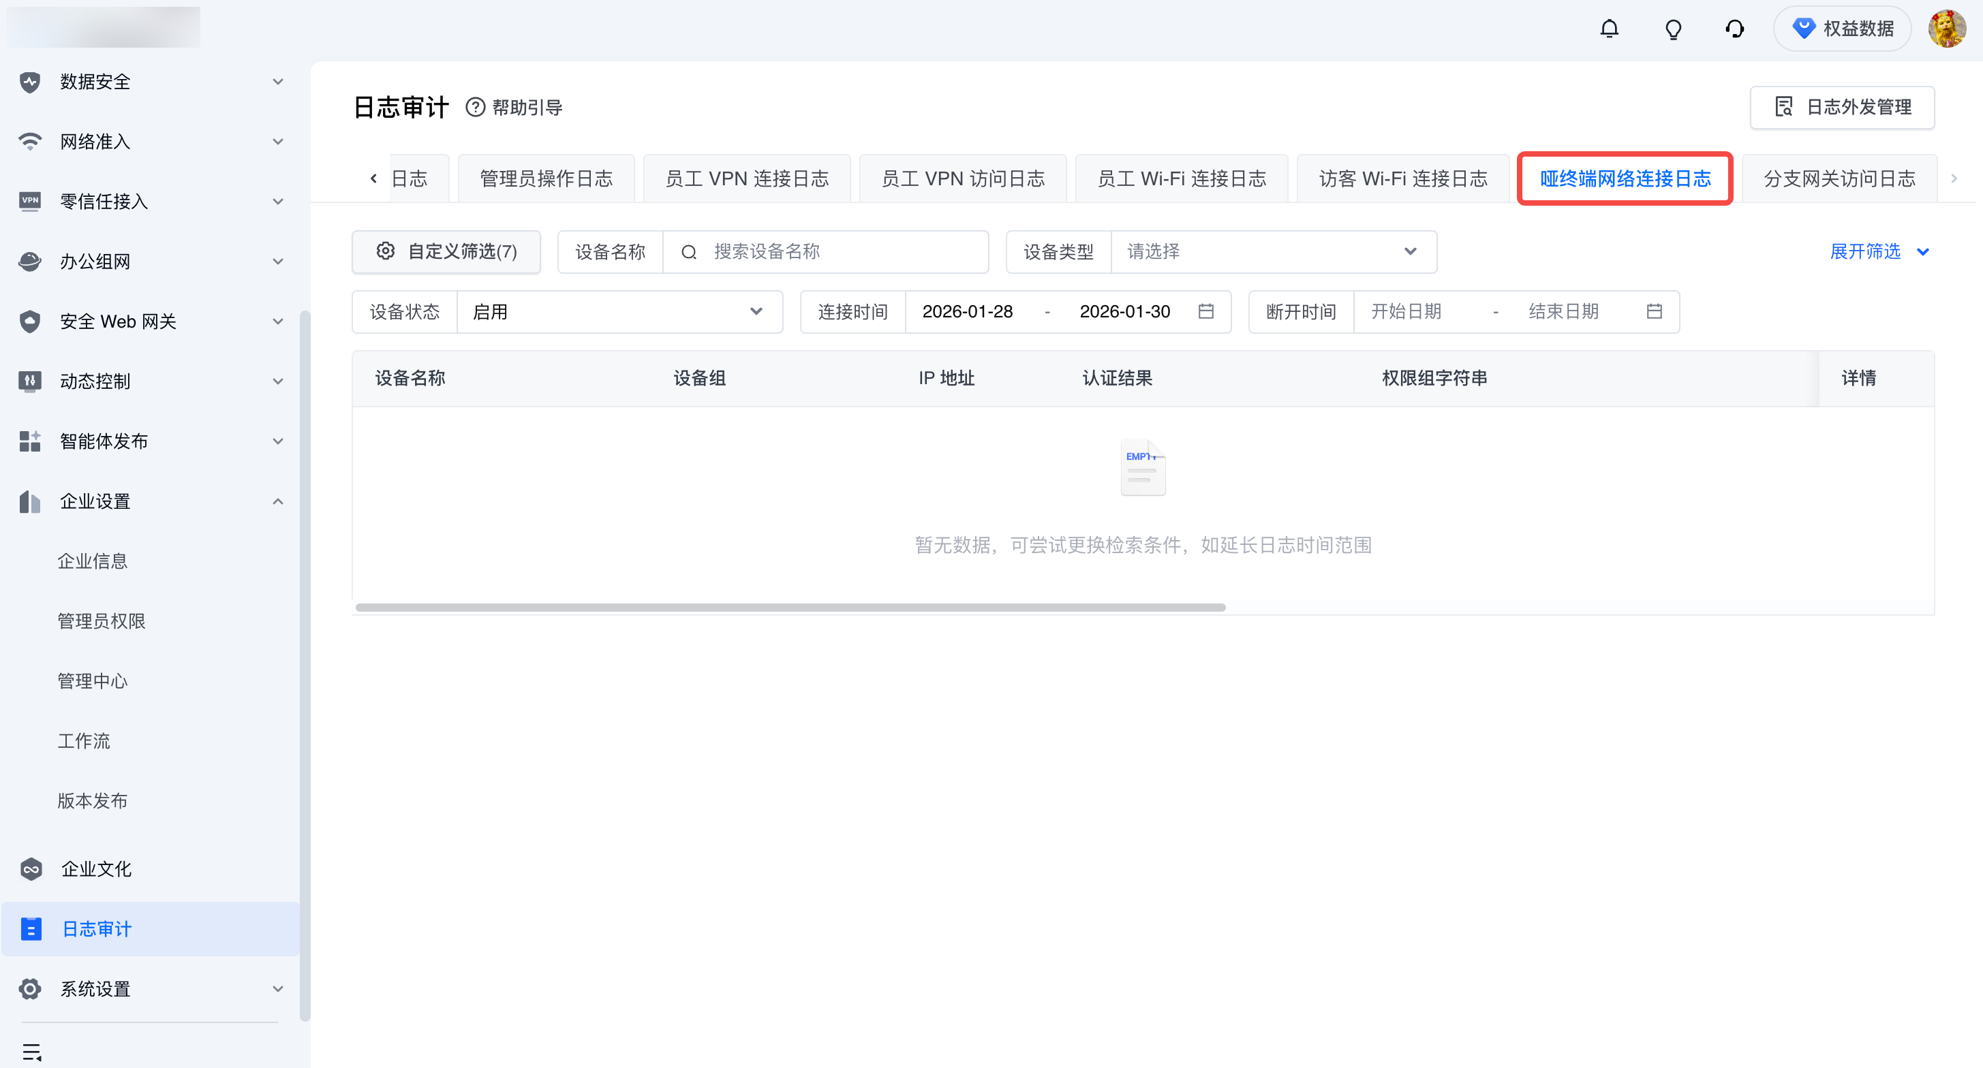Open 企业信息 submenu item
The image size is (1983, 1068).
pyautogui.click(x=93, y=561)
